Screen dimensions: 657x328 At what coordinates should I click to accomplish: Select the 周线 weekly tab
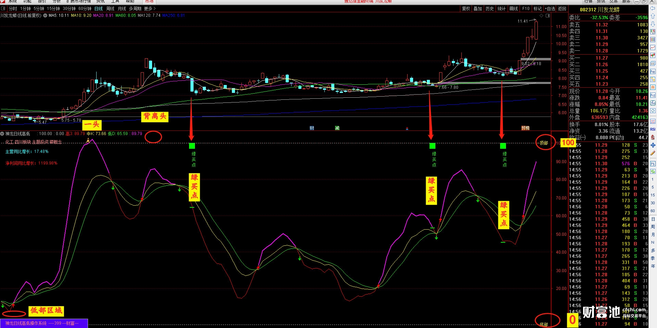tap(110, 9)
